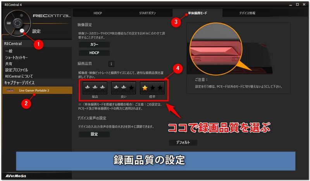Open RECentral について
Screen dimensions: 310x181
pyautogui.click(x=19, y=76)
